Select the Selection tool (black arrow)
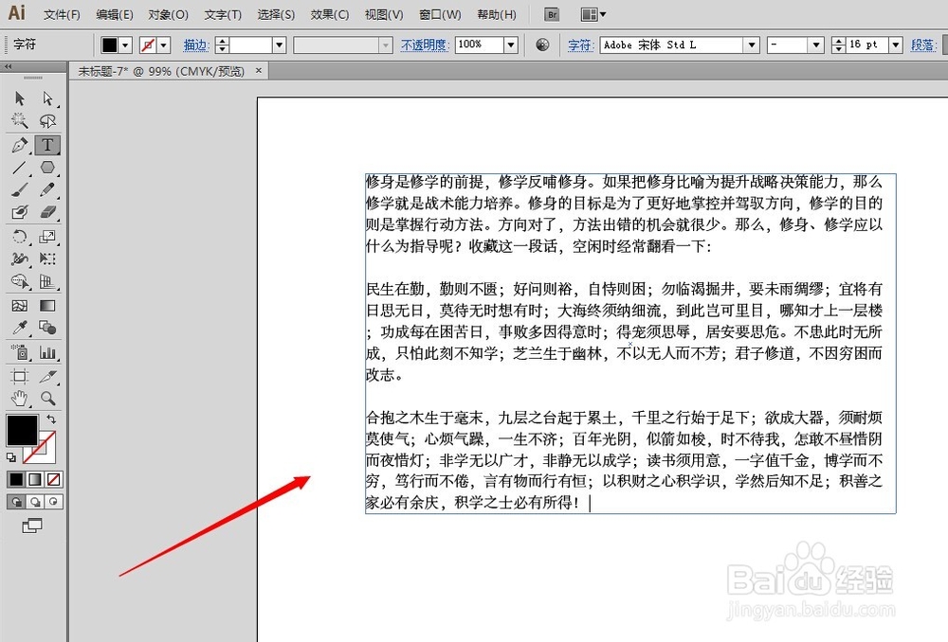948x642 pixels. (19, 98)
